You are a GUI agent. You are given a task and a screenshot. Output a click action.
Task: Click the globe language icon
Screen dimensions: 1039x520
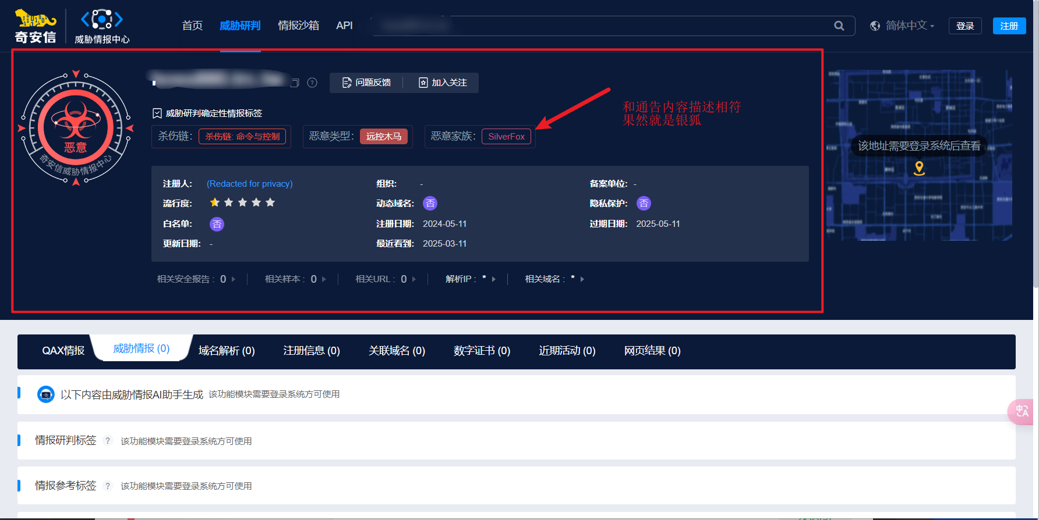tap(875, 26)
